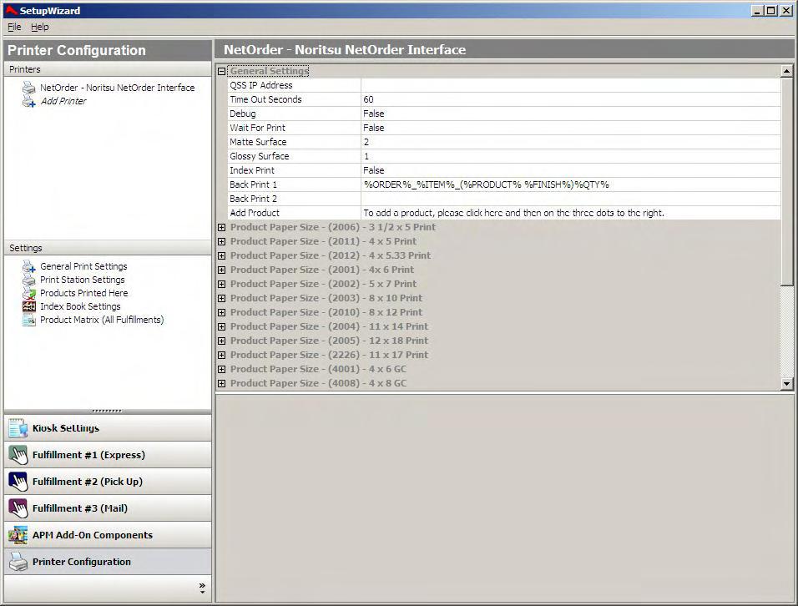Click the Fulfillment #2 (Pick Up) hand icon
Viewport: 798px width, 606px height.
[x=18, y=482]
